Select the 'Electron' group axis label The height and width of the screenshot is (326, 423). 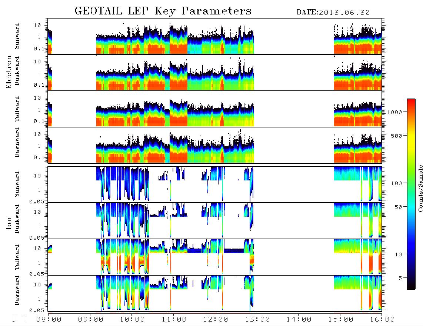[9, 72]
